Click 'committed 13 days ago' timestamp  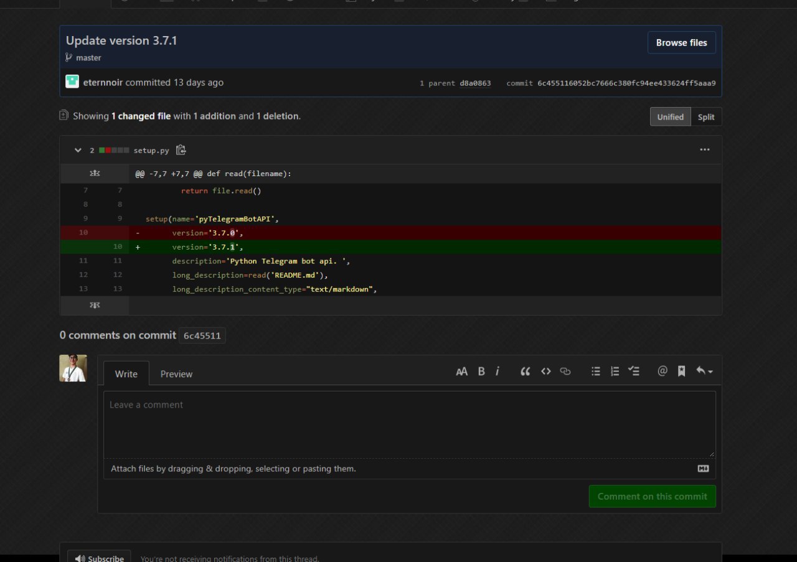174,82
